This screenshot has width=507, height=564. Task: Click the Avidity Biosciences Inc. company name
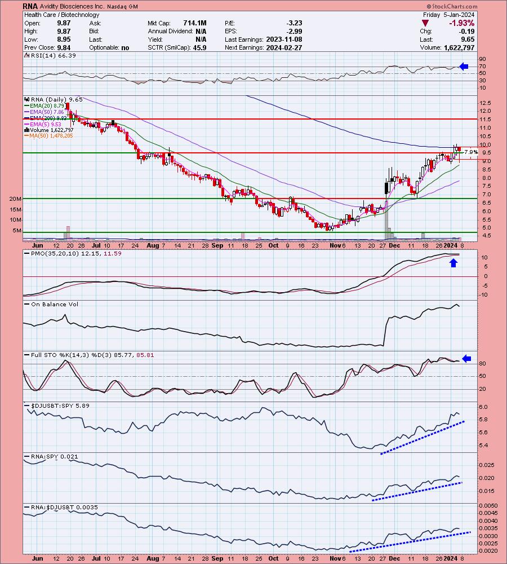click(71, 6)
